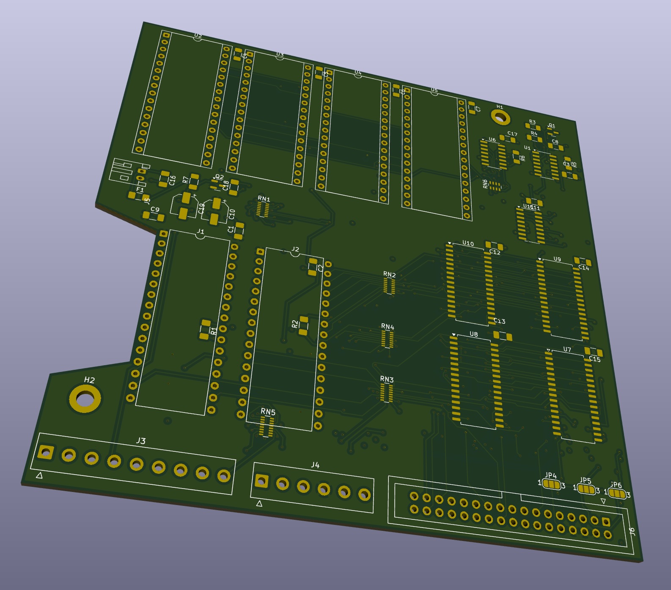Click the R2 resistor pads
Screen dimensions: 671x590
pos(303,325)
